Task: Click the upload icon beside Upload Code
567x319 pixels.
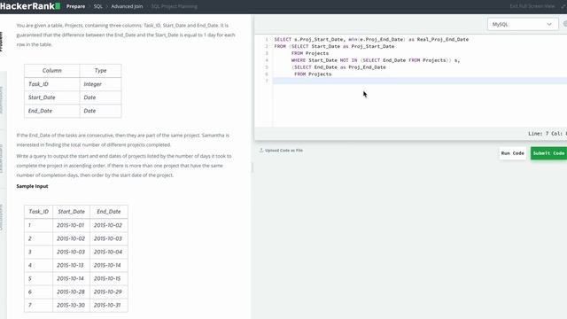Action: (261, 150)
